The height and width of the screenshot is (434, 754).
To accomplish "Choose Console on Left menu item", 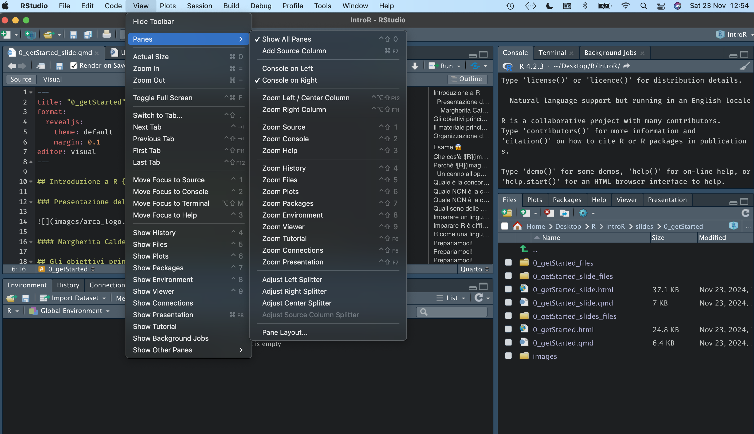I will click(287, 69).
